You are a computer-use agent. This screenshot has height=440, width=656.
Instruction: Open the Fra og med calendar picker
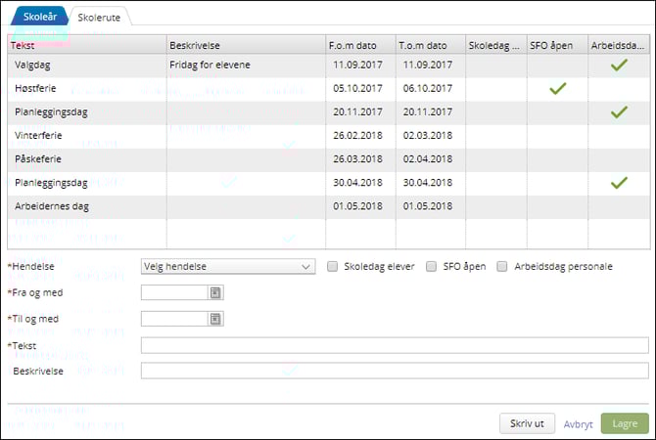click(215, 292)
